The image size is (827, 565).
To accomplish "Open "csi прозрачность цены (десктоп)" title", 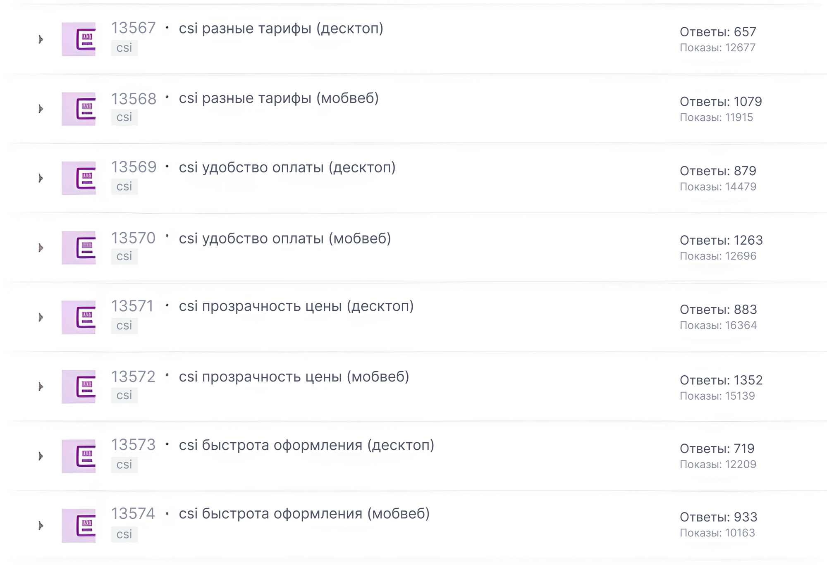I will [296, 306].
